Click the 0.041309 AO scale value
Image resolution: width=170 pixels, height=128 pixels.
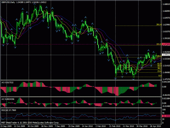pyautogui.click(x=166, y=82)
